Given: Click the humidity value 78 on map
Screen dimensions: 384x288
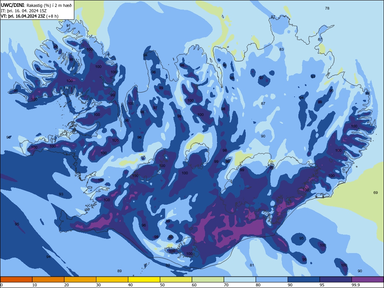Looking at the screenshot, I should coord(327,8).
